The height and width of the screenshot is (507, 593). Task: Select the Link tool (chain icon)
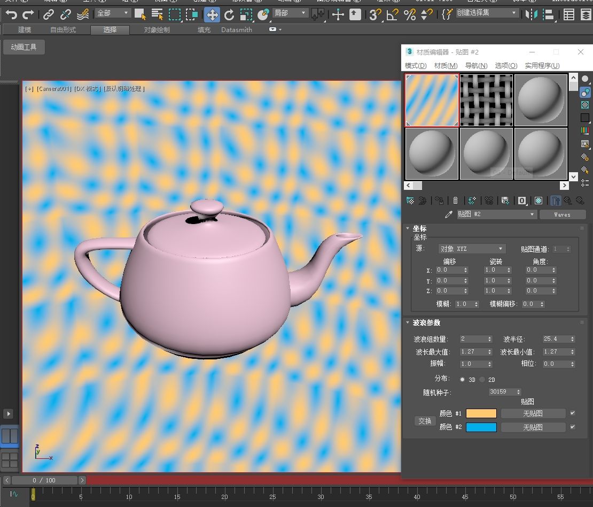pos(49,15)
